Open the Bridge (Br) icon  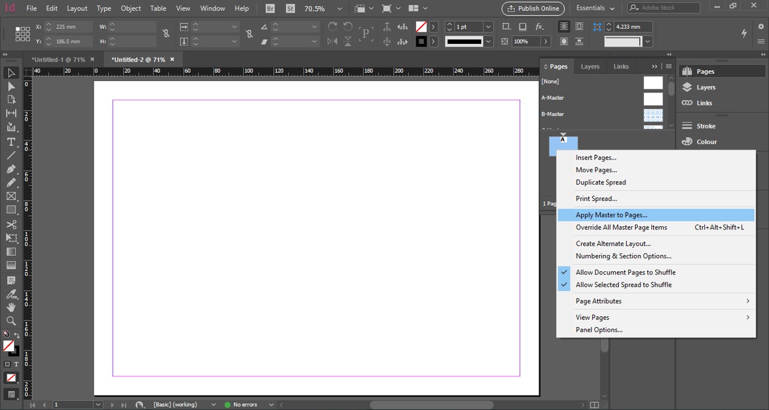pyautogui.click(x=270, y=8)
